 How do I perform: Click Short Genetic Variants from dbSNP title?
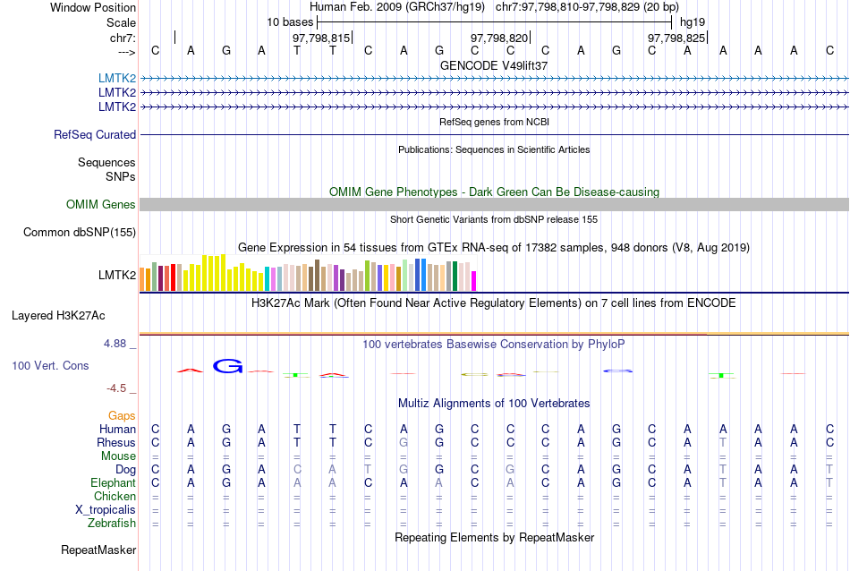tap(494, 219)
